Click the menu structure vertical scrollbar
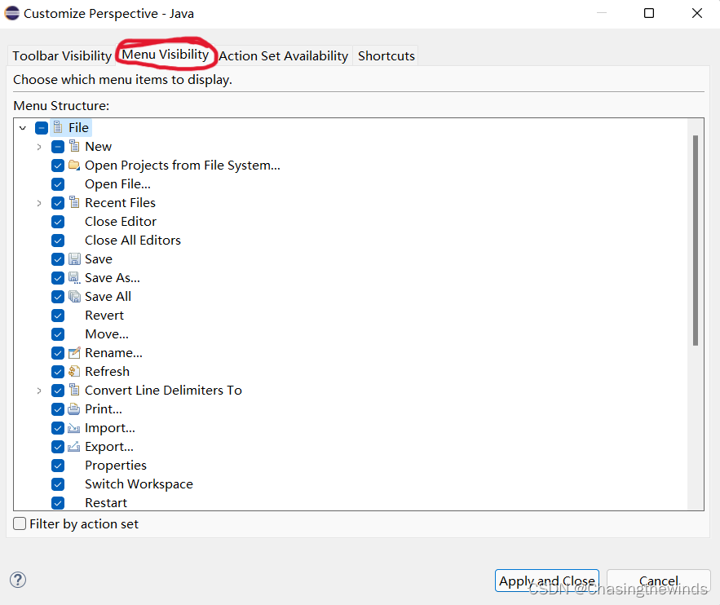 (x=696, y=240)
